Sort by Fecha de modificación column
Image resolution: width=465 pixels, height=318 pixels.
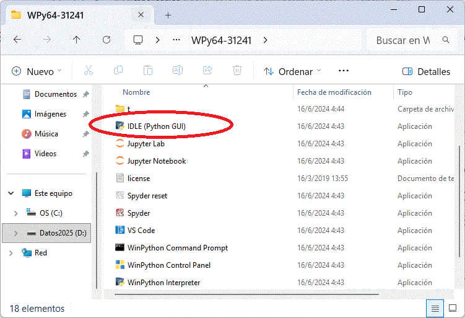click(x=334, y=92)
